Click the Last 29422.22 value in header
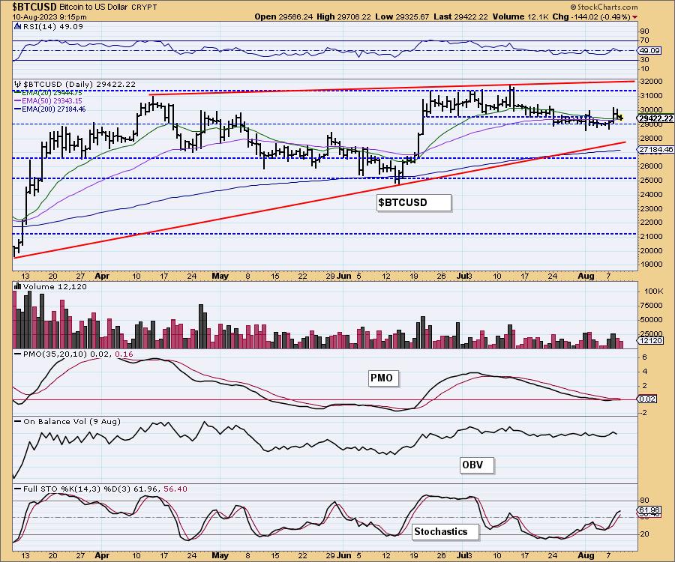 coord(460,16)
